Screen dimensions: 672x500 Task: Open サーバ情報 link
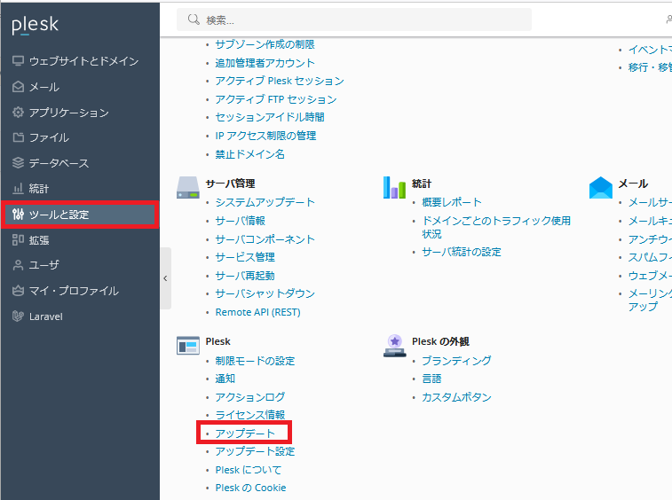pyautogui.click(x=240, y=221)
